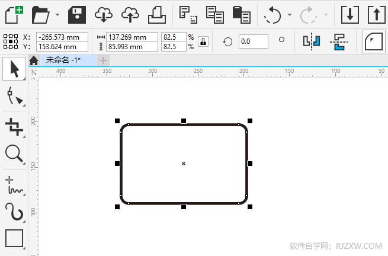Print the document
The height and width of the screenshot is (256, 388).
click(x=157, y=15)
